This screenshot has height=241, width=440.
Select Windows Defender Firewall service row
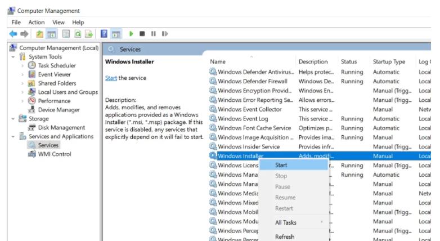point(320,82)
